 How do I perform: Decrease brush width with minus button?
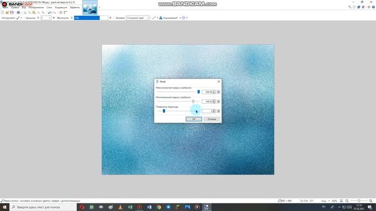click(x=38, y=18)
